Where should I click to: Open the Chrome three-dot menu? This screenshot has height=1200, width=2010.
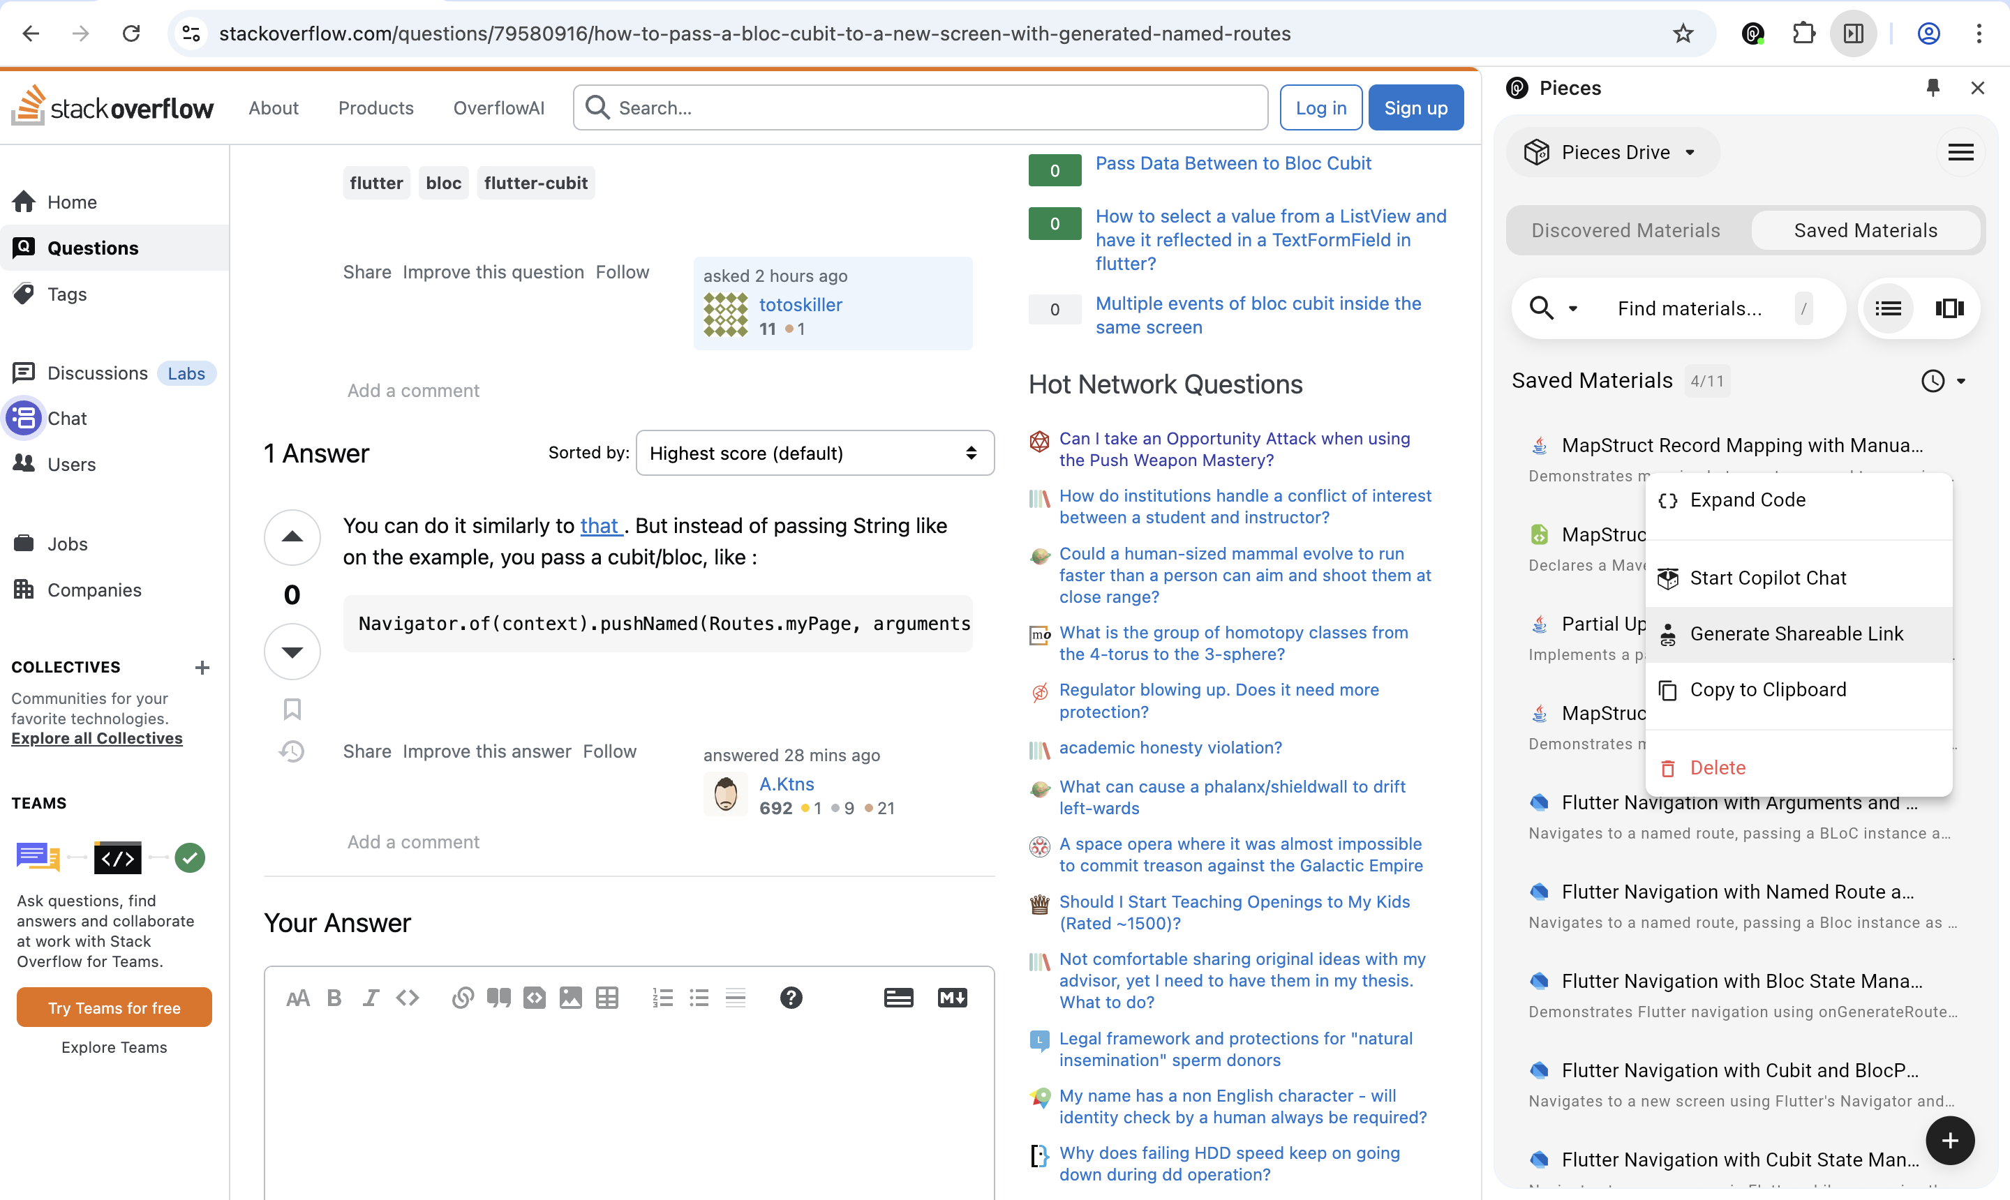(1979, 33)
